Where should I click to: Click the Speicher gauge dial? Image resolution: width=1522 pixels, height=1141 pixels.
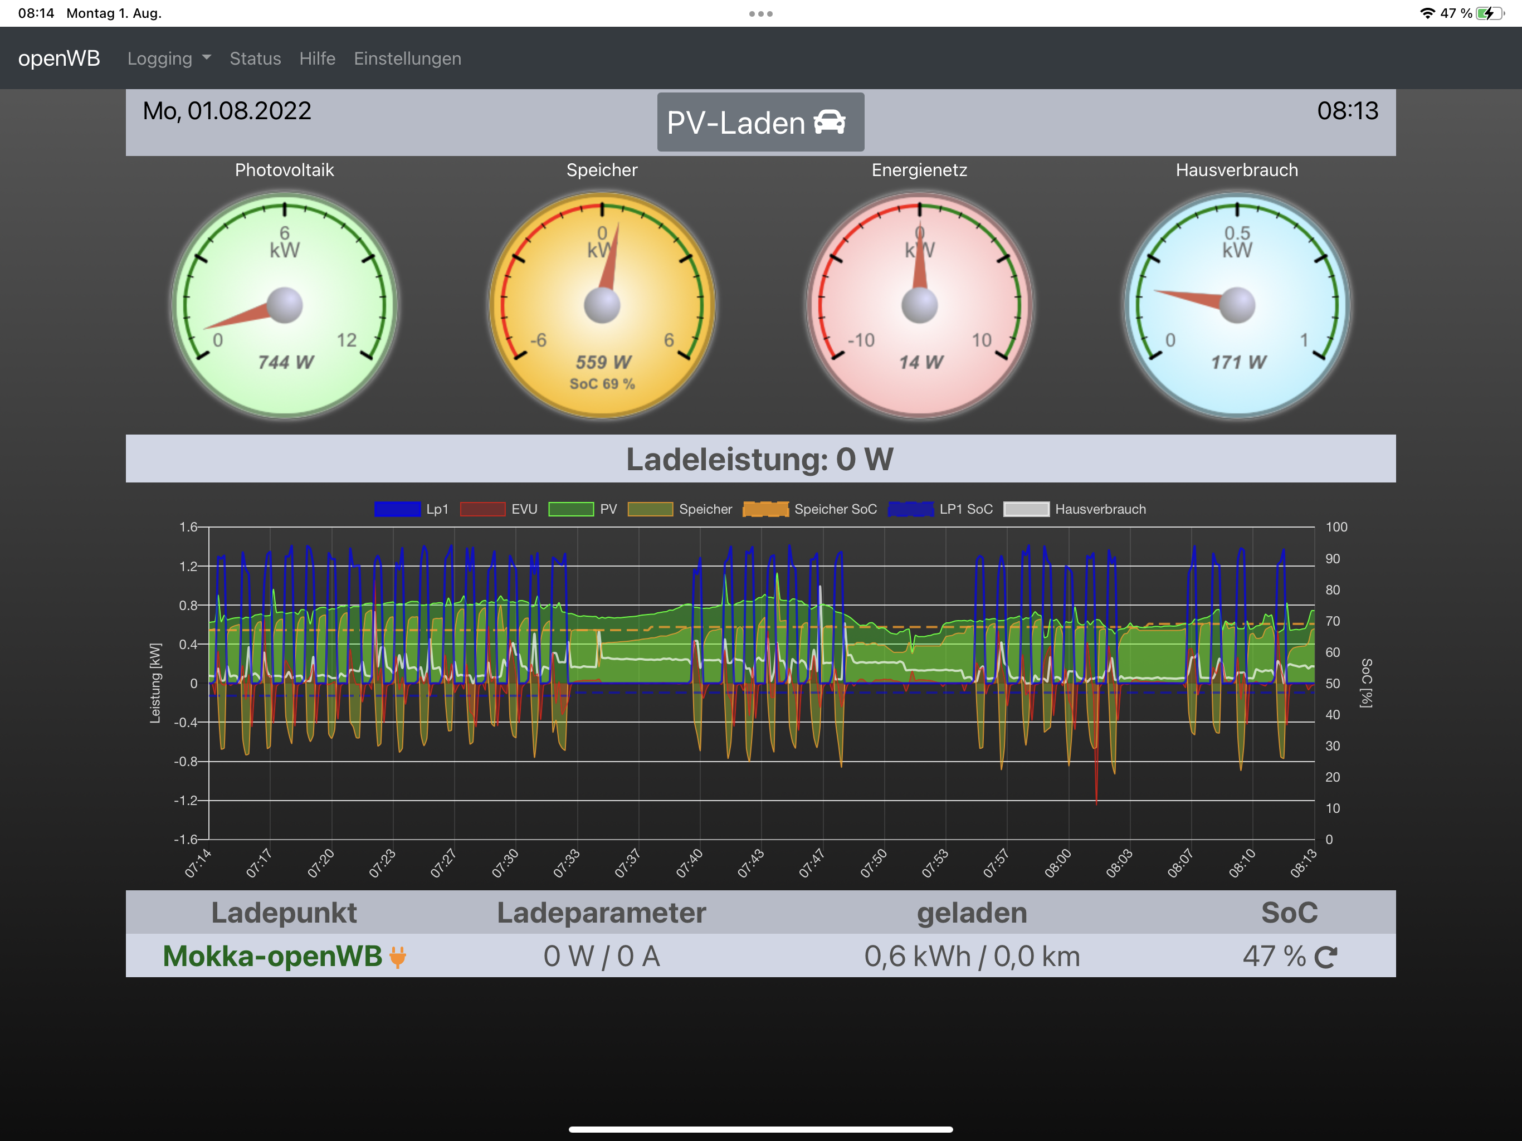pyautogui.click(x=601, y=305)
